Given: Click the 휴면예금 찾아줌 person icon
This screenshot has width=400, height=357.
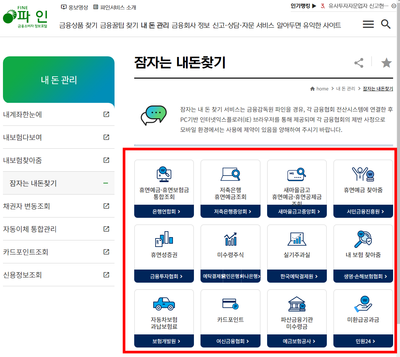Looking at the screenshot, I should (x=363, y=174).
